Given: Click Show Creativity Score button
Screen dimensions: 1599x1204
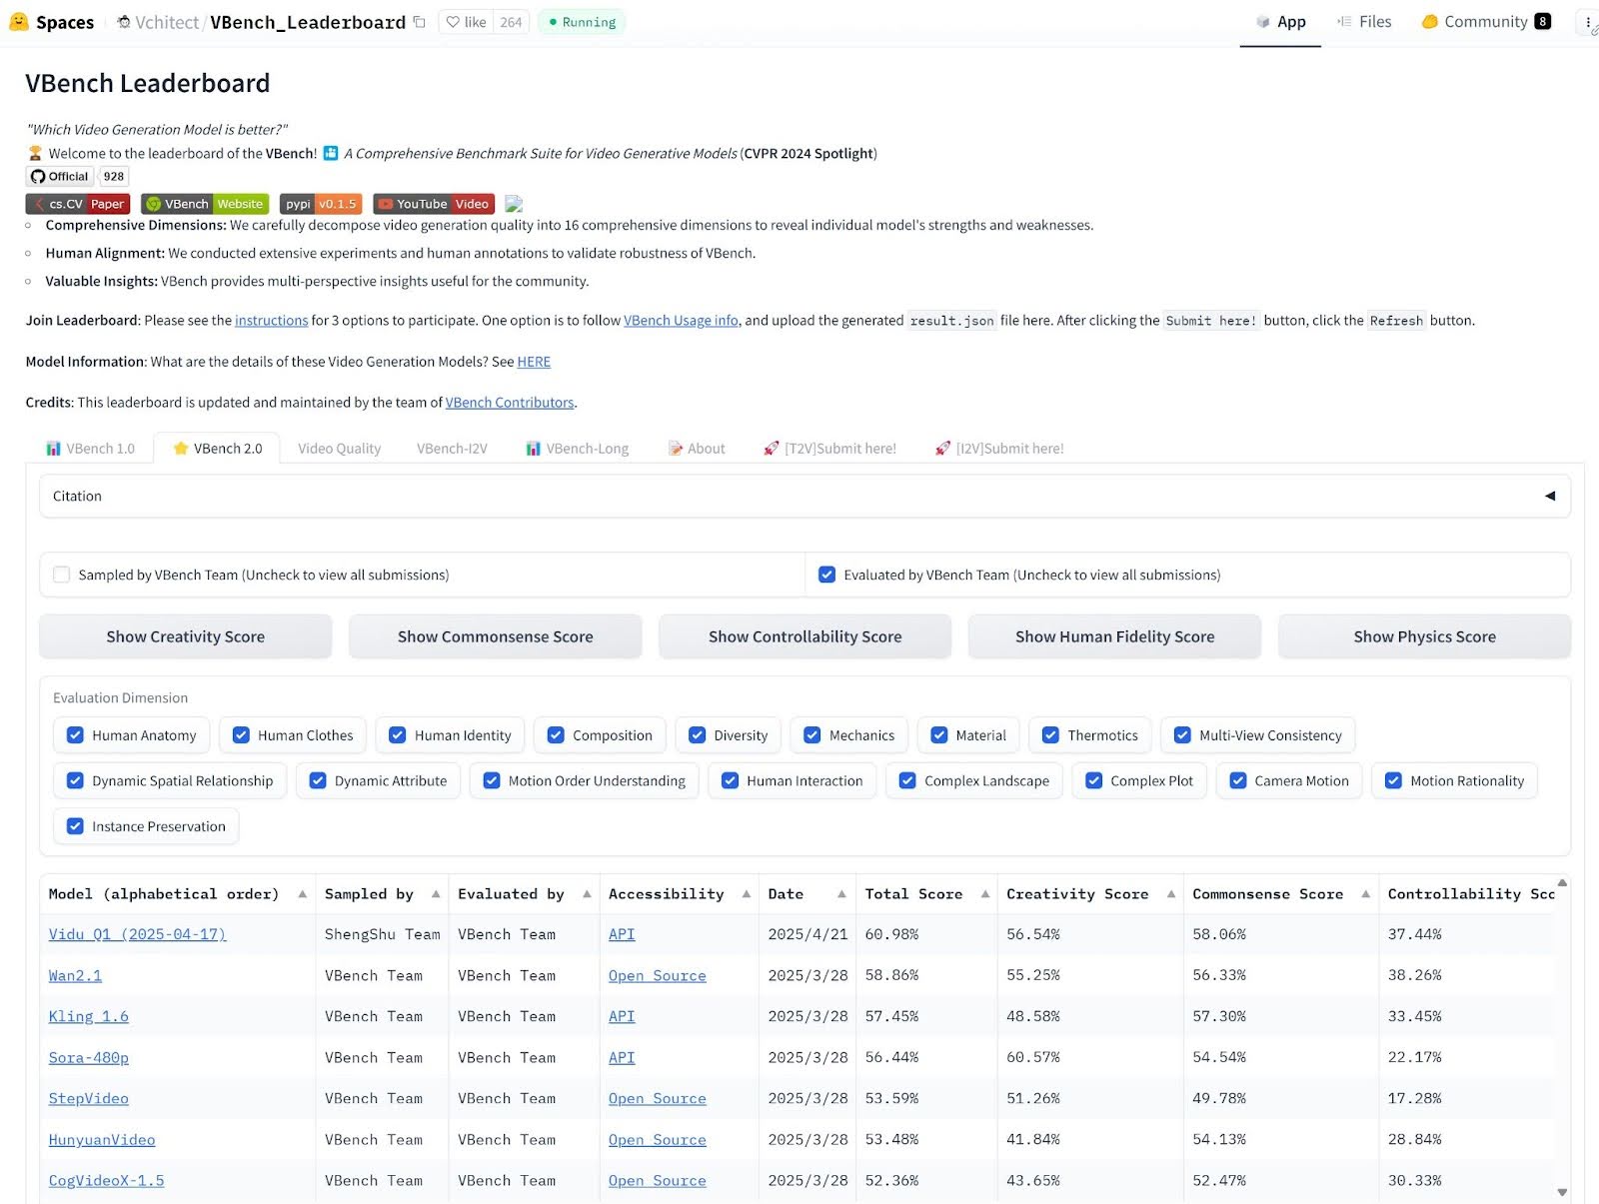Looking at the screenshot, I should [186, 636].
